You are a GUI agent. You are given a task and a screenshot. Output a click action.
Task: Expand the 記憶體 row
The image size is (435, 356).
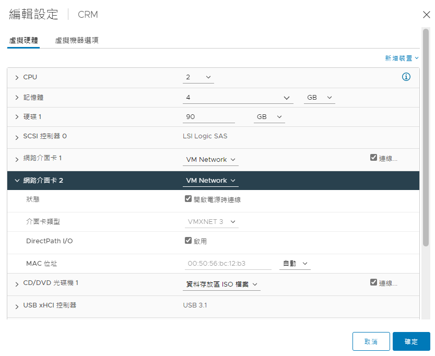pos(17,98)
